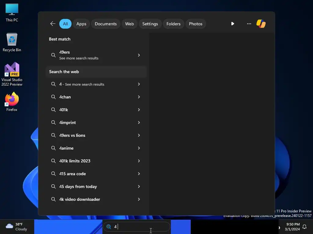Switch to the Documents filter tab
The height and width of the screenshot is (234, 313).
click(x=105, y=24)
